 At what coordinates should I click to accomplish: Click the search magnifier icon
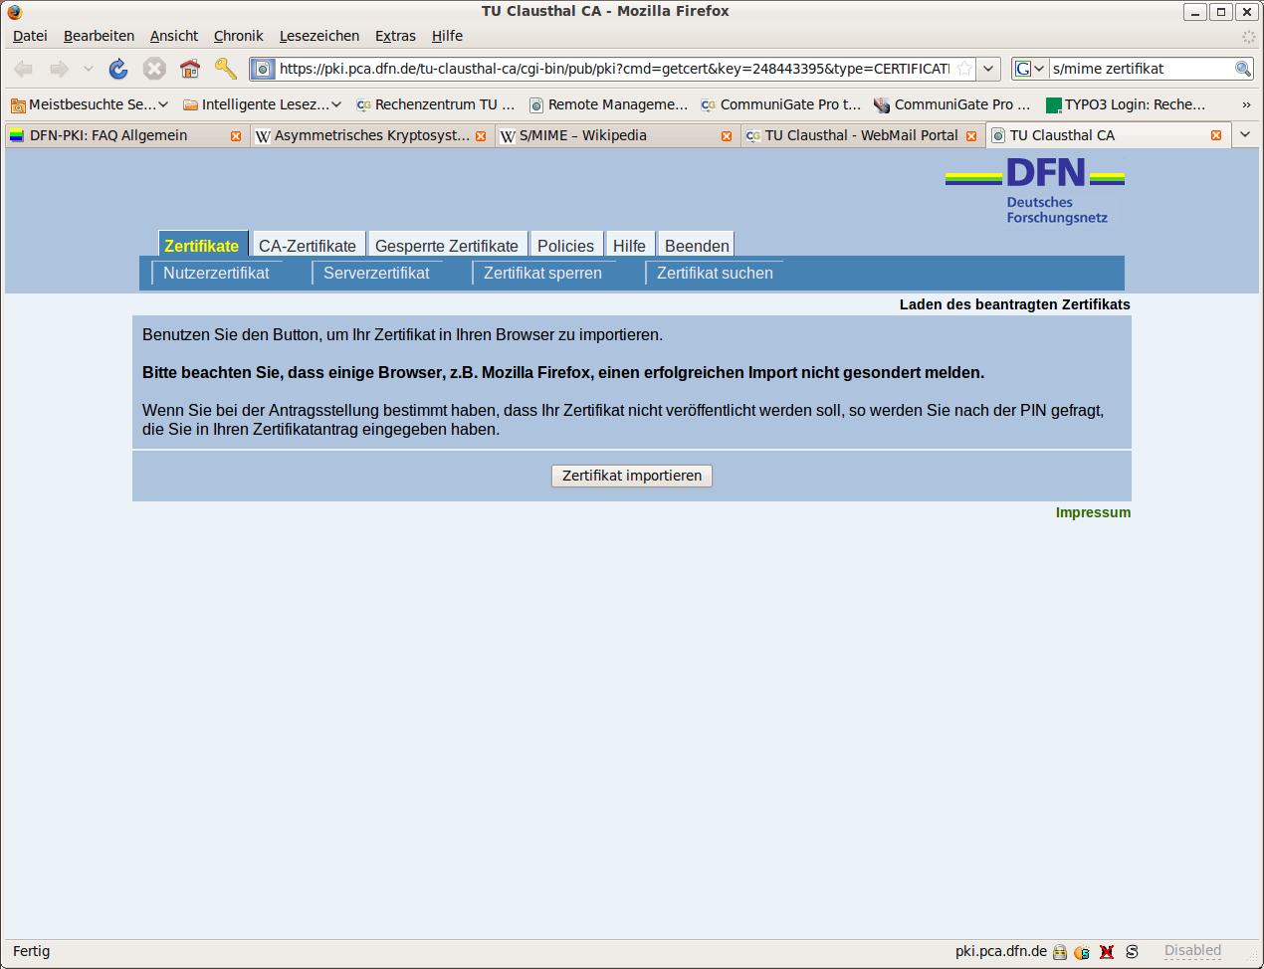[x=1242, y=69]
